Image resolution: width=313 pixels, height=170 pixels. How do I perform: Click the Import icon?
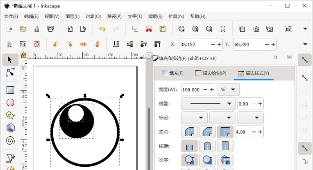[70, 29]
